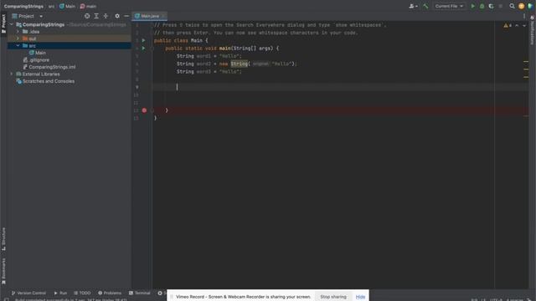Expand the out folder
Image resolution: width=536 pixels, height=301 pixels.
[x=18, y=38]
